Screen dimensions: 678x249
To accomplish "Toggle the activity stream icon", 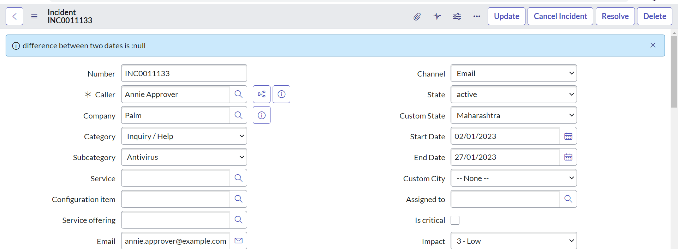I will click(x=437, y=16).
